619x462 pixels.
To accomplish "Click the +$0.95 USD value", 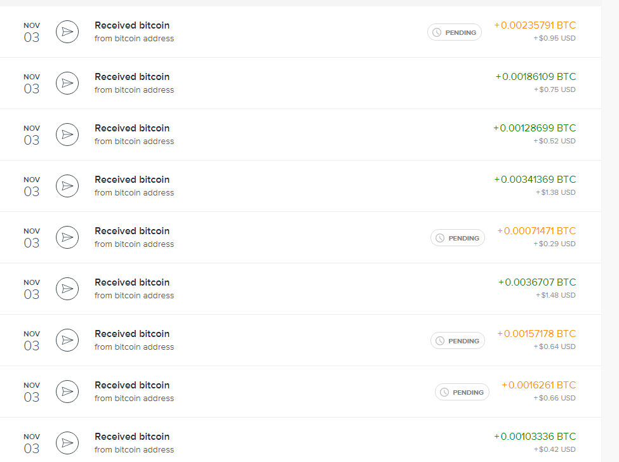I will click(x=554, y=38).
